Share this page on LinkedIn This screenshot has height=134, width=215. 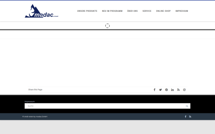(x=172, y=90)
